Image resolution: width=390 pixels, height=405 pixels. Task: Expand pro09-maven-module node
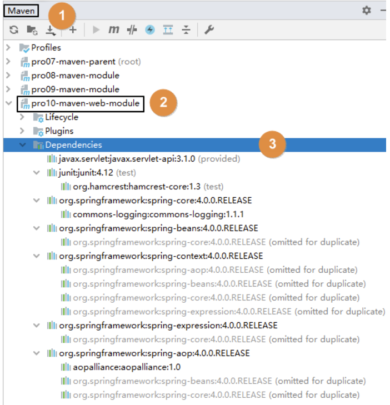click(x=8, y=89)
